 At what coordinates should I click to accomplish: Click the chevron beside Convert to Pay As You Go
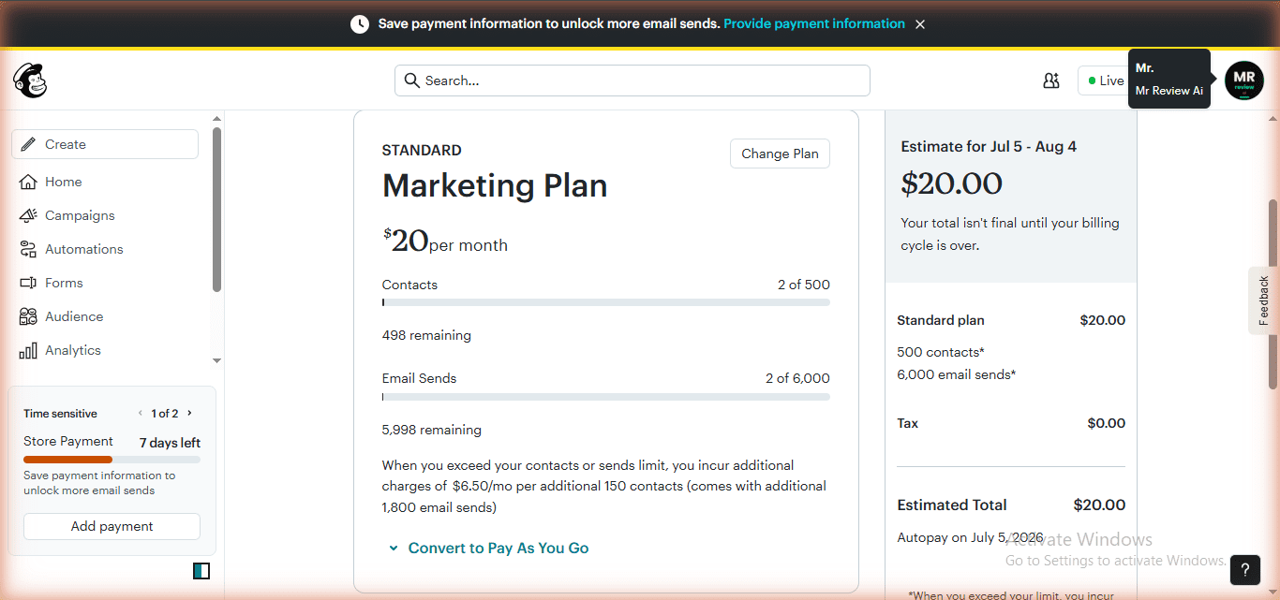coord(394,549)
